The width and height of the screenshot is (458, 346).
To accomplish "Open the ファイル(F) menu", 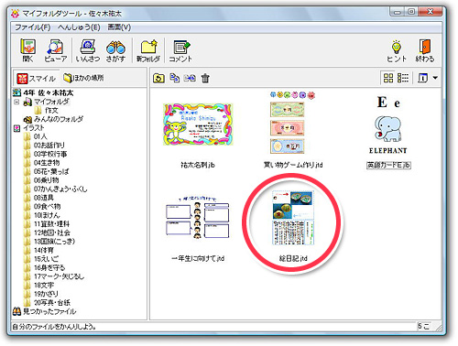I will coord(33,27).
